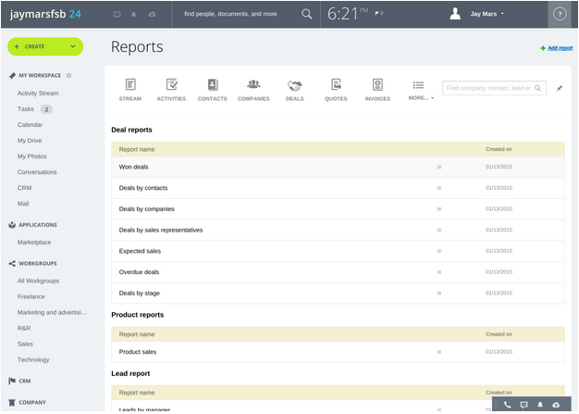
Task: Open the Deals by companies report
Action: point(146,208)
